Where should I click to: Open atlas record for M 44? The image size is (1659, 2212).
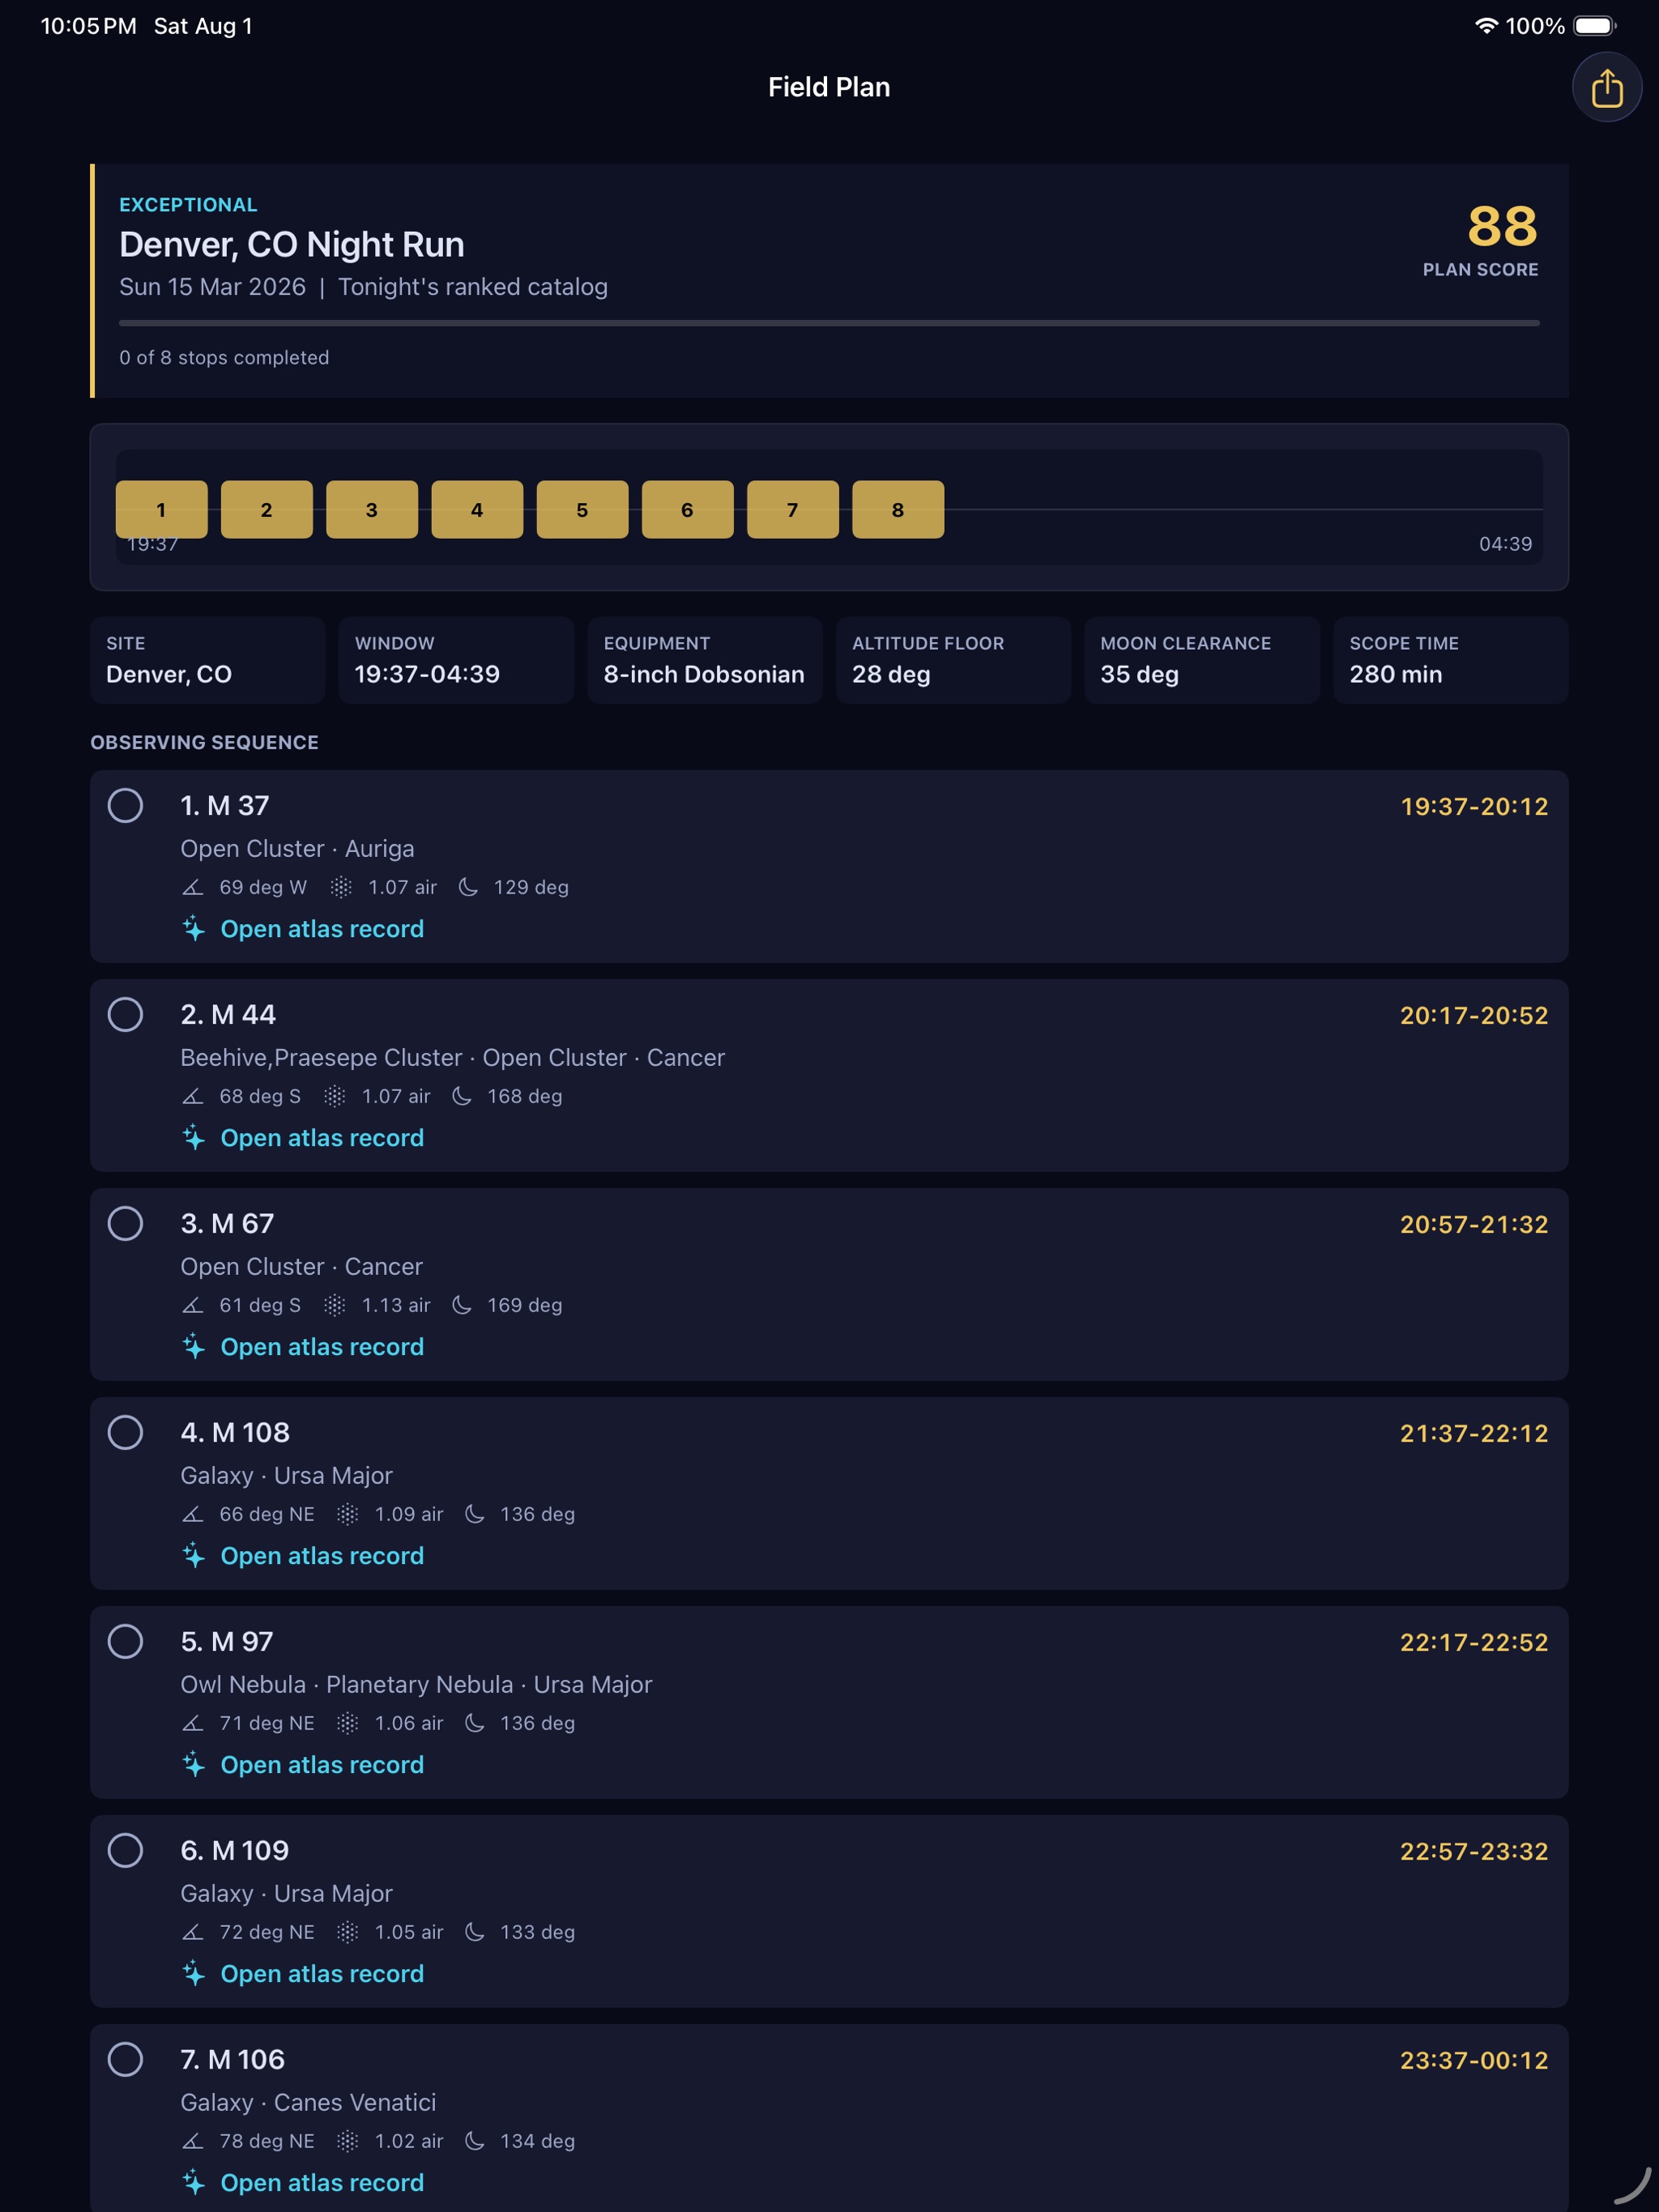(x=303, y=1138)
